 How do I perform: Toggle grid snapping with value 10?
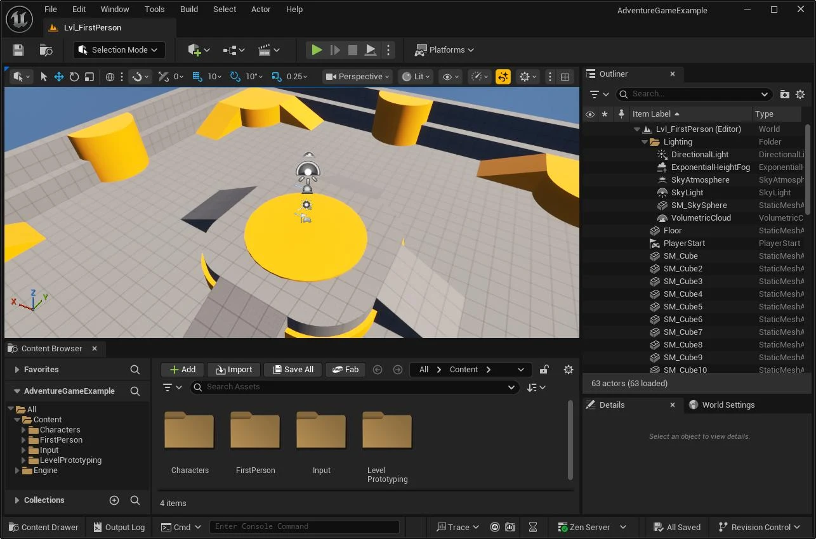point(197,77)
